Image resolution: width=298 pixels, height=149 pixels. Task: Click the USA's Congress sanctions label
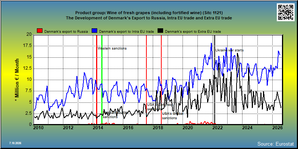pyautogui.click(x=160, y=107)
